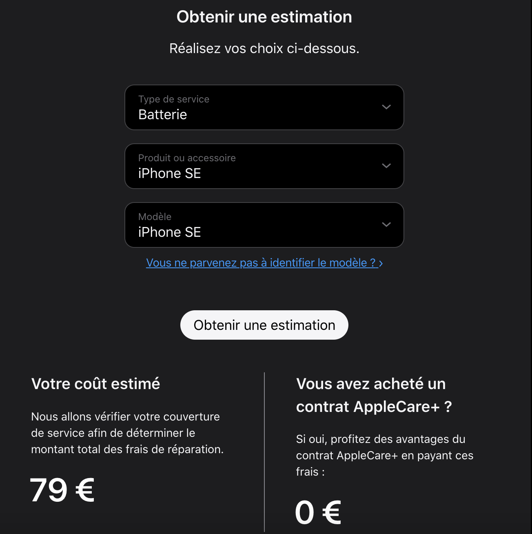The height and width of the screenshot is (534, 532).
Task: Click the "Modèle" field label
Action: 155,217
